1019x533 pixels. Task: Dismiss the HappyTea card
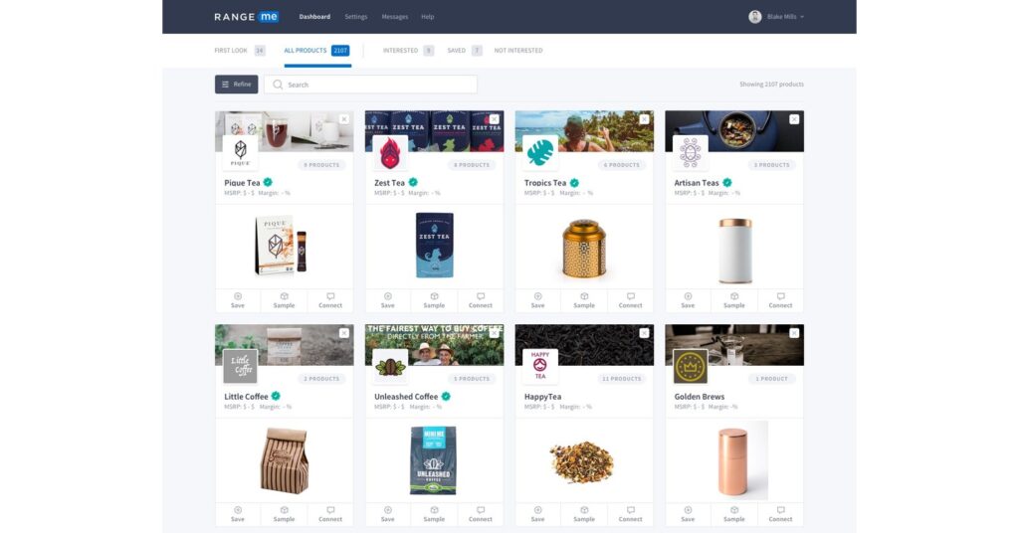[x=644, y=333]
